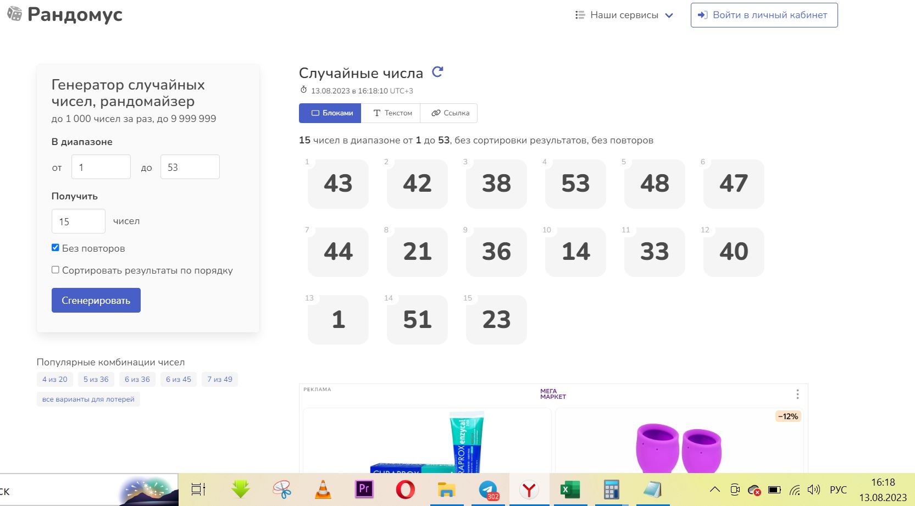Click the refresh icon next to Случайные числа
The width and height of the screenshot is (915, 506).
(437, 72)
